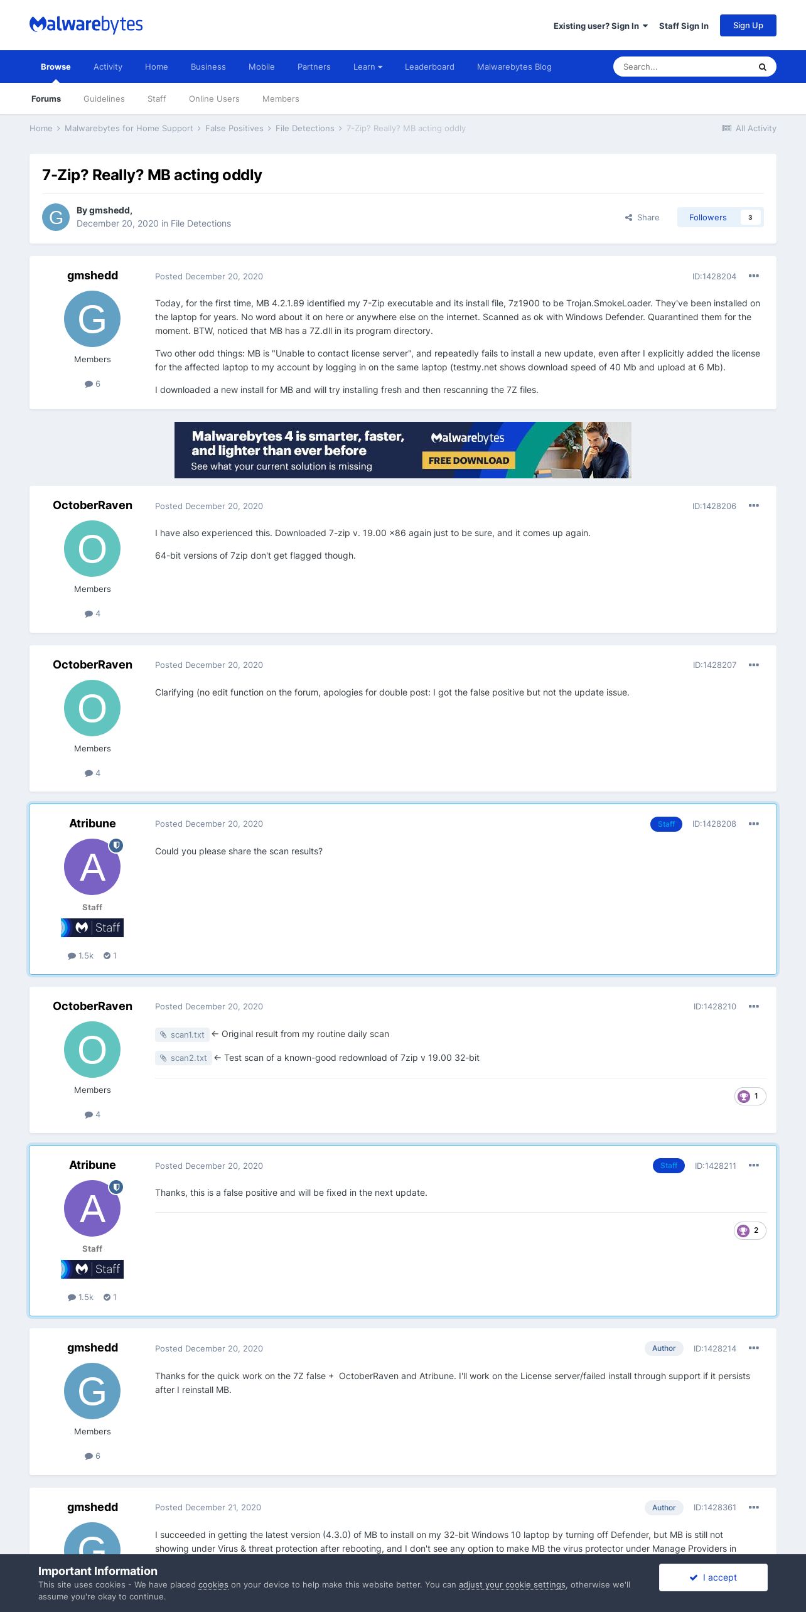The height and width of the screenshot is (1612, 806).
Task: Click the Sign Up button
Action: (748, 25)
